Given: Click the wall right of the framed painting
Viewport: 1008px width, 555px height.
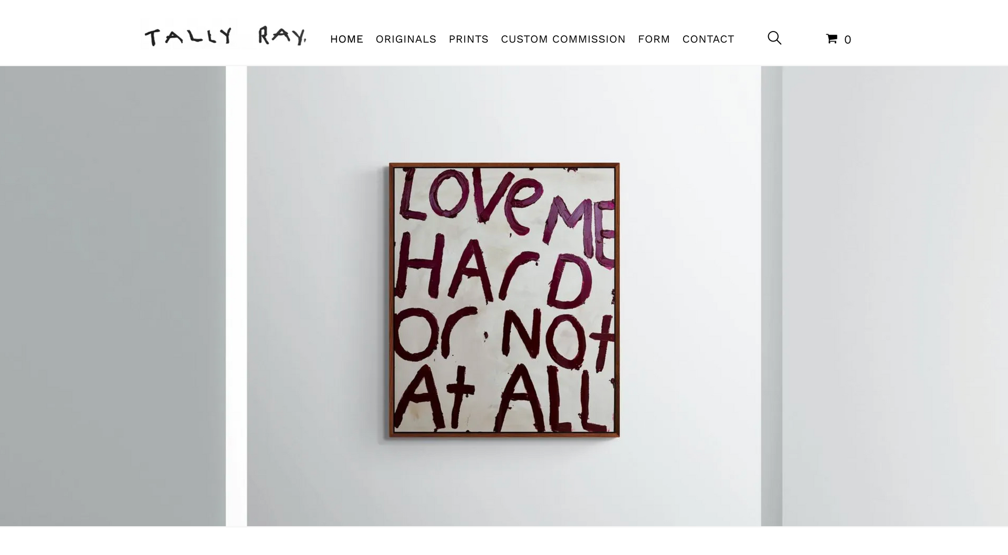Looking at the screenshot, I should (690, 296).
